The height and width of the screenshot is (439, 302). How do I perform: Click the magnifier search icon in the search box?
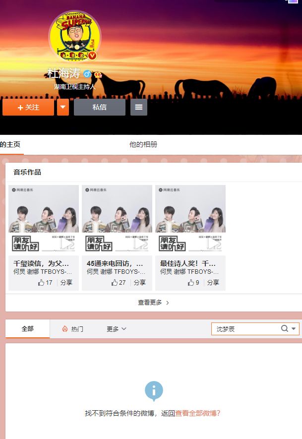(285, 329)
